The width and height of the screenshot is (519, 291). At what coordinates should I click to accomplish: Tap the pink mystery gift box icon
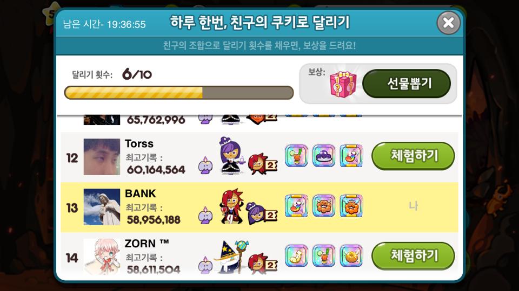[x=343, y=84]
